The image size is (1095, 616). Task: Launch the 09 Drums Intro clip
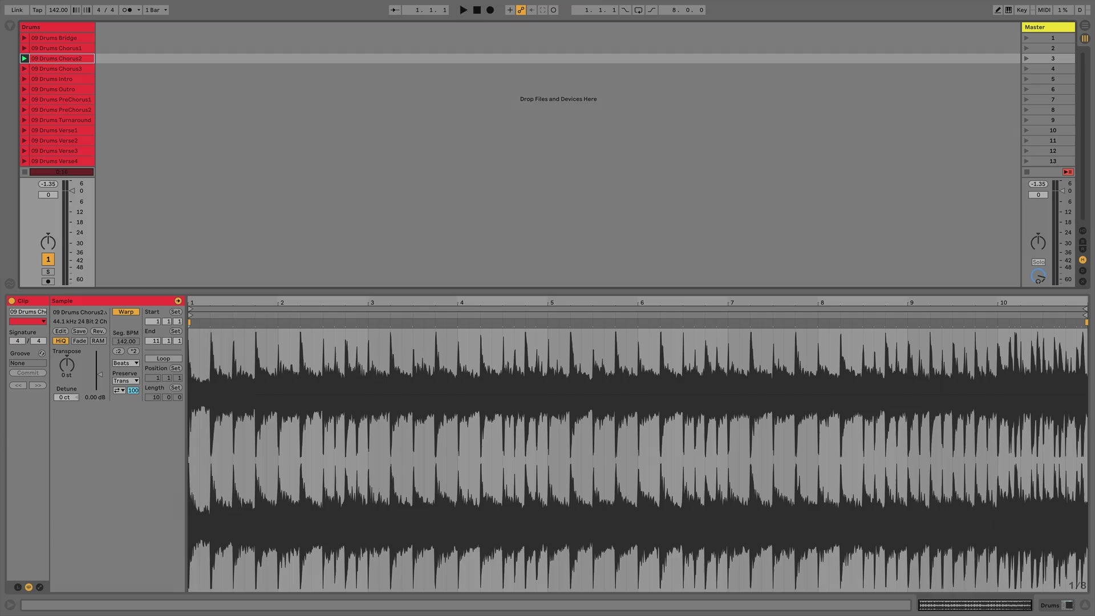click(25, 79)
